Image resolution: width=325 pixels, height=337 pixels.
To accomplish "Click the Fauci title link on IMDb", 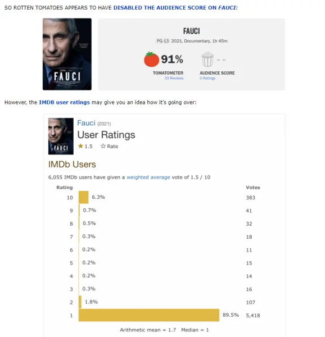I will click(86, 123).
